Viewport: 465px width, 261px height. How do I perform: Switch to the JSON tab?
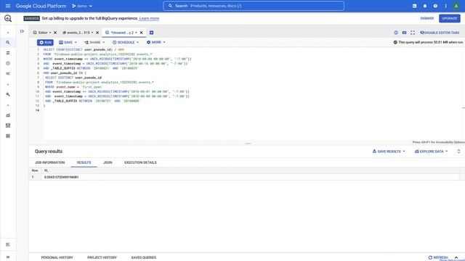coord(108,162)
